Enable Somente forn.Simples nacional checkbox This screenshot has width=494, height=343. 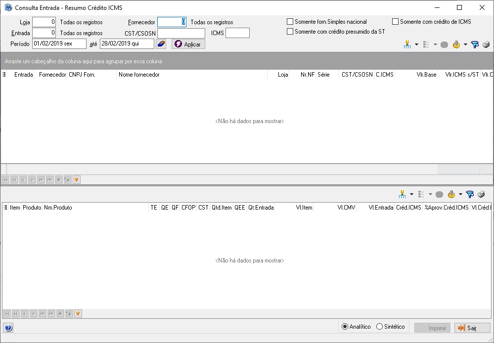point(290,22)
